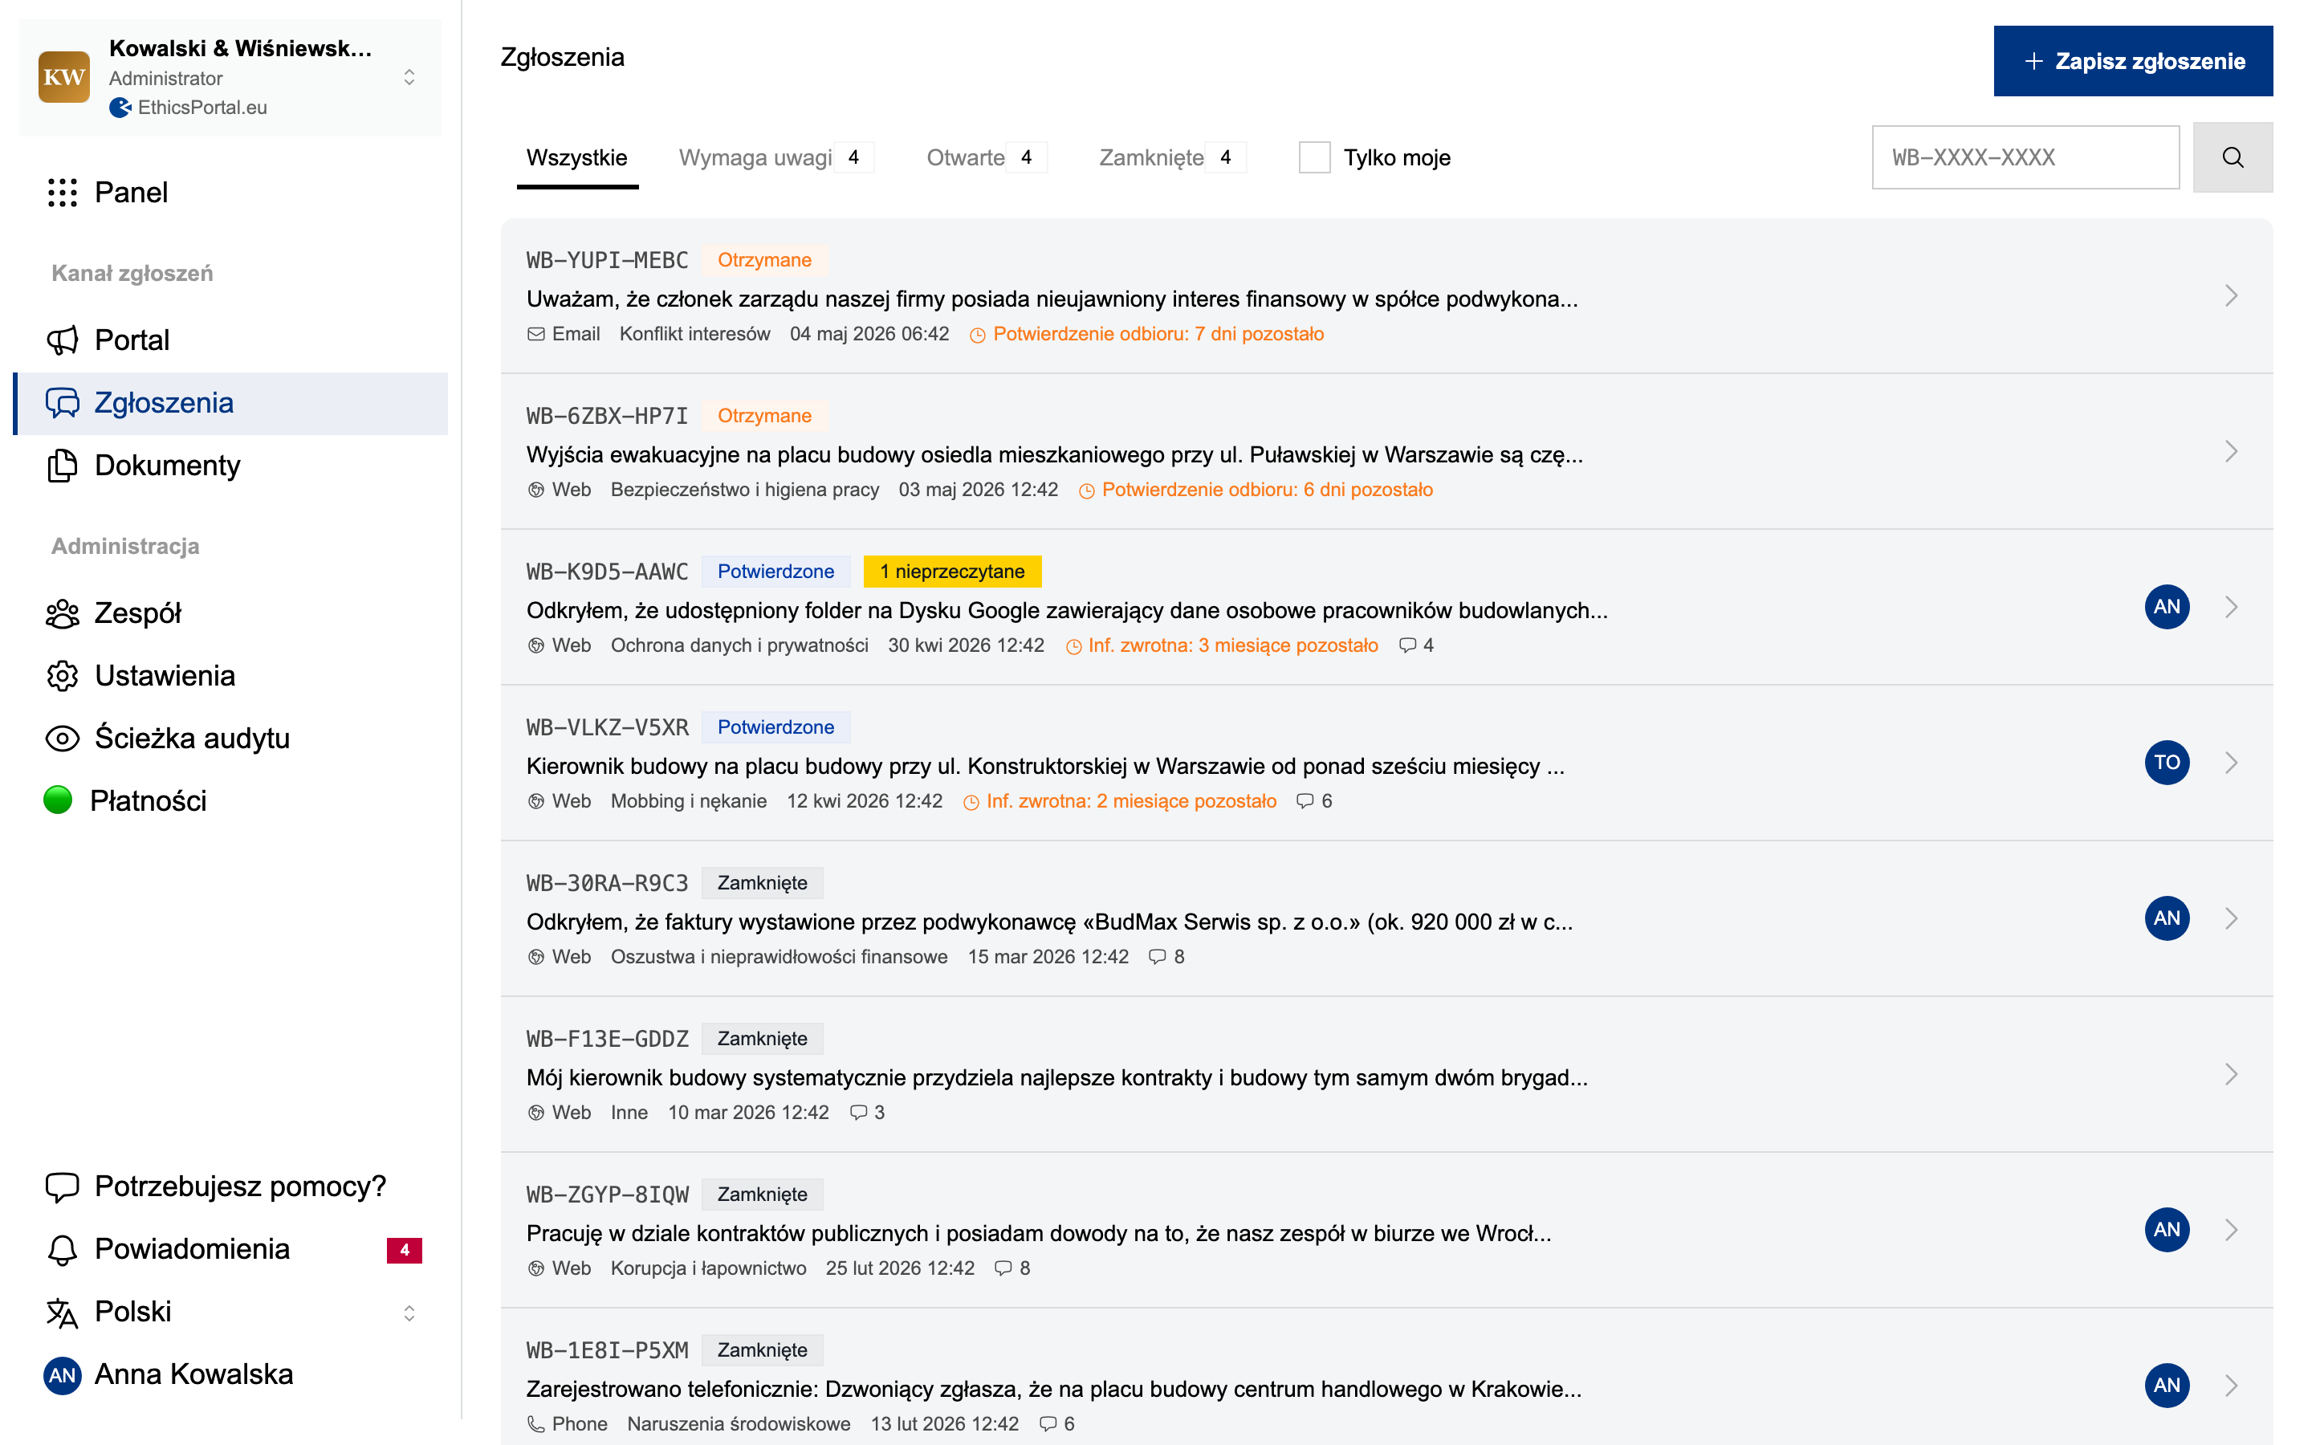Open report WB-6ZBX-HP7I via its chevron
Image resolution: width=2312 pixels, height=1445 pixels.
pos(2231,452)
